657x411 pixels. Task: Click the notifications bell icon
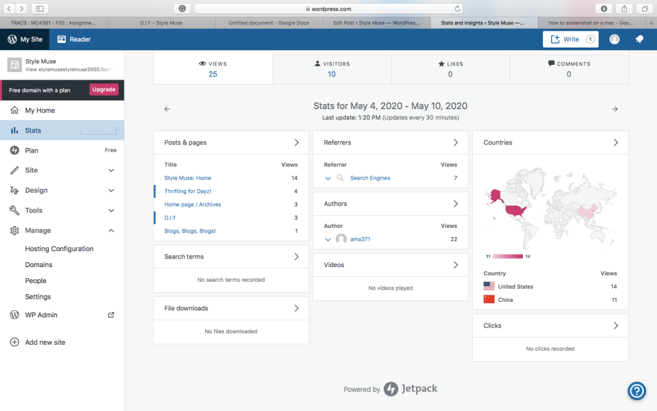point(639,39)
